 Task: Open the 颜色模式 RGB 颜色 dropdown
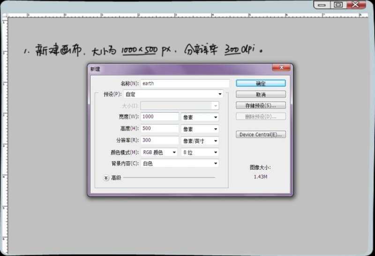[159, 153]
